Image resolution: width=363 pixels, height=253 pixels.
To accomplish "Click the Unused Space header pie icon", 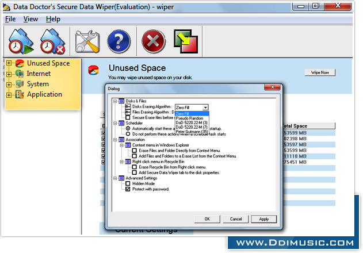I will click(93, 70).
